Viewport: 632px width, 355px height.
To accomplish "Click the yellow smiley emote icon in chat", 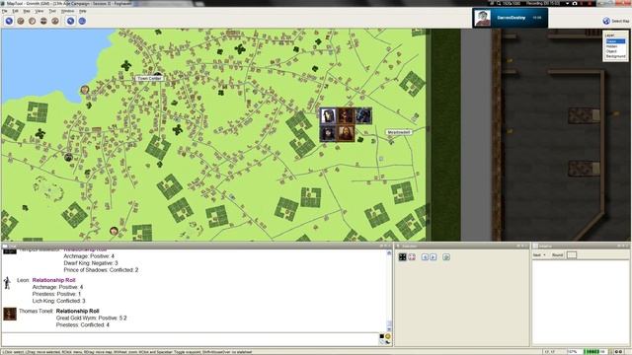I will (388, 336).
